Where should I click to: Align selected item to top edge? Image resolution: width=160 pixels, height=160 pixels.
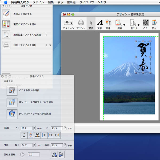click(x=24, y=135)
